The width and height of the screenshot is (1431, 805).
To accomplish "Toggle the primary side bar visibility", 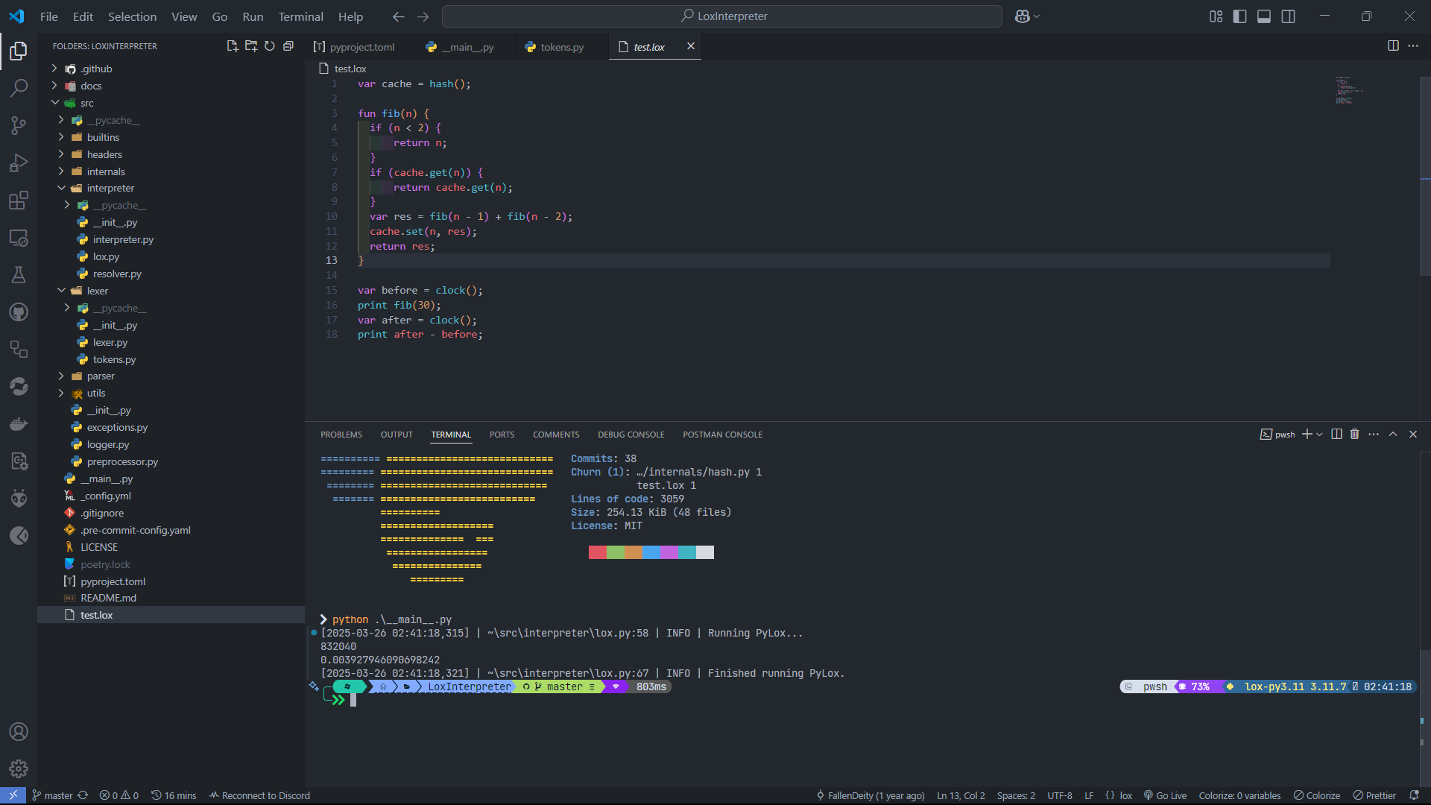I will [1239, 16].
